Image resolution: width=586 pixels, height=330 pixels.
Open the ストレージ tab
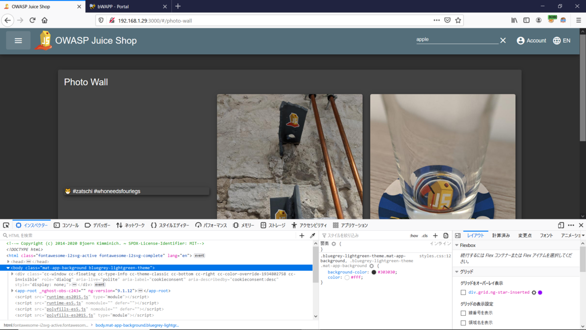[273, 225]
